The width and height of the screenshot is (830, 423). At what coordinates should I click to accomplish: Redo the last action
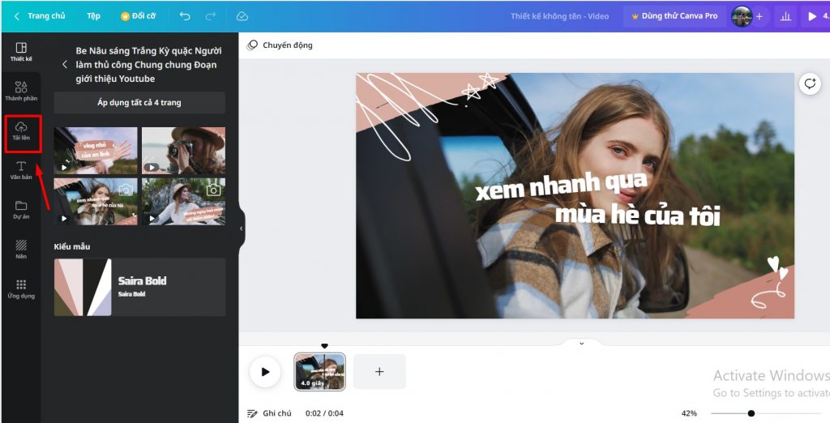point(211,16)
